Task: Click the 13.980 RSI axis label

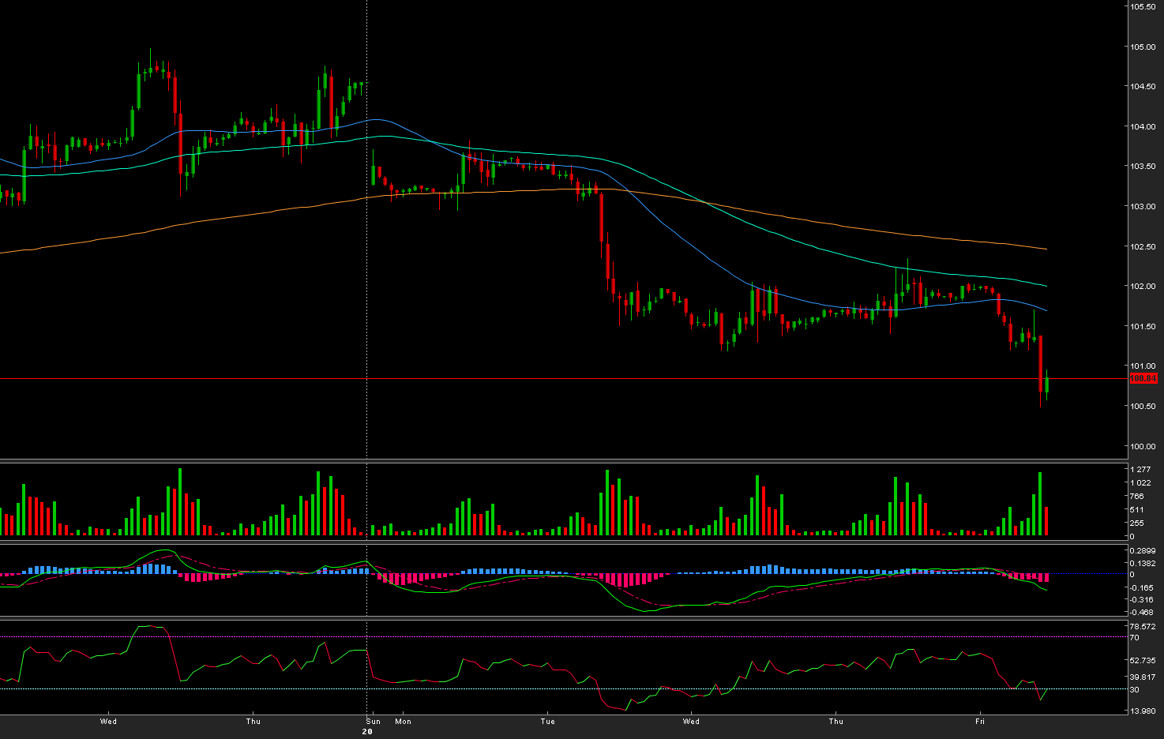Action: pyautogui.click(x=1143, y=711)
